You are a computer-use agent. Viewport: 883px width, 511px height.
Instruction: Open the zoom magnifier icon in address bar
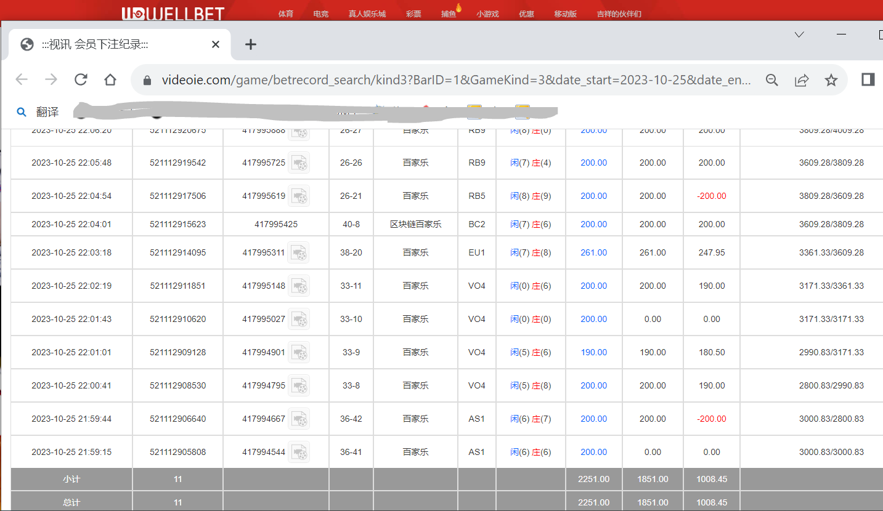tap(771, 80)
